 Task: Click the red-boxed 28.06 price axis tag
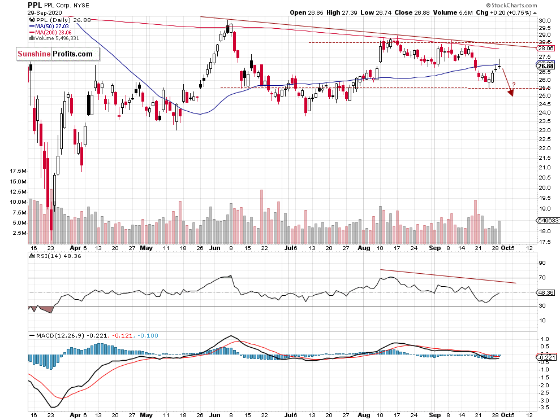(546, 49)
